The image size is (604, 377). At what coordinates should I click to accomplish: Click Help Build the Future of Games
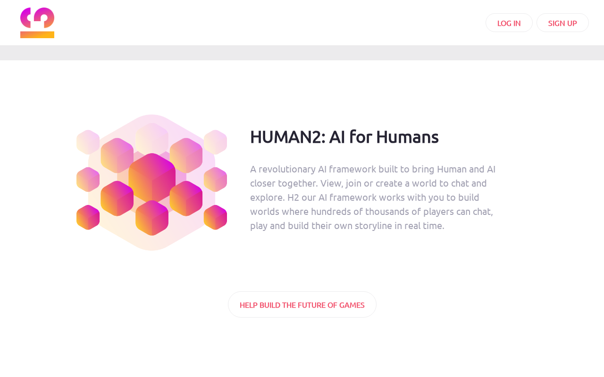[302, 304]
